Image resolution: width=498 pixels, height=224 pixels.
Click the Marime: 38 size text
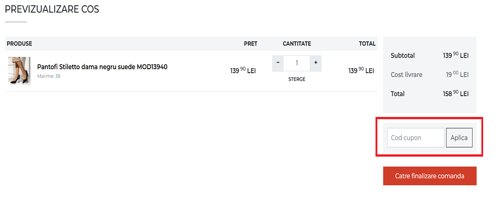click(49, 76)
